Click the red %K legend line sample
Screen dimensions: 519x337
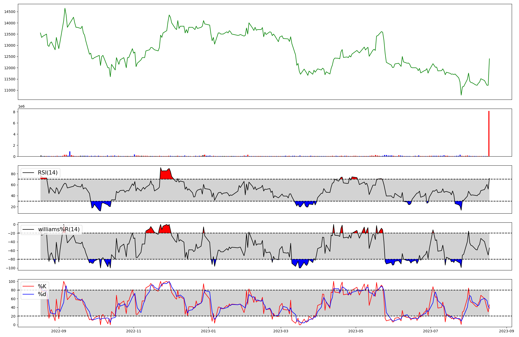[x=29, y=286]
